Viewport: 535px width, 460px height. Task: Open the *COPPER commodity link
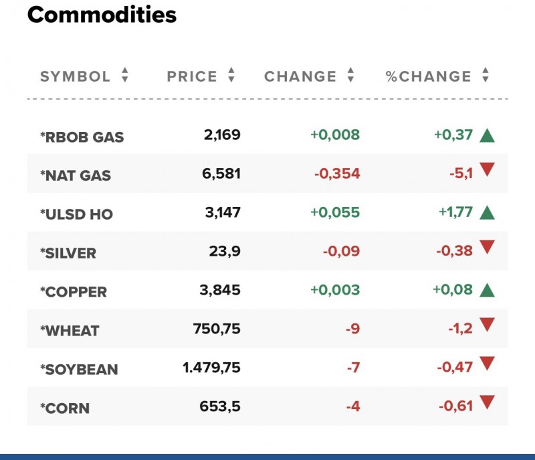74,293
